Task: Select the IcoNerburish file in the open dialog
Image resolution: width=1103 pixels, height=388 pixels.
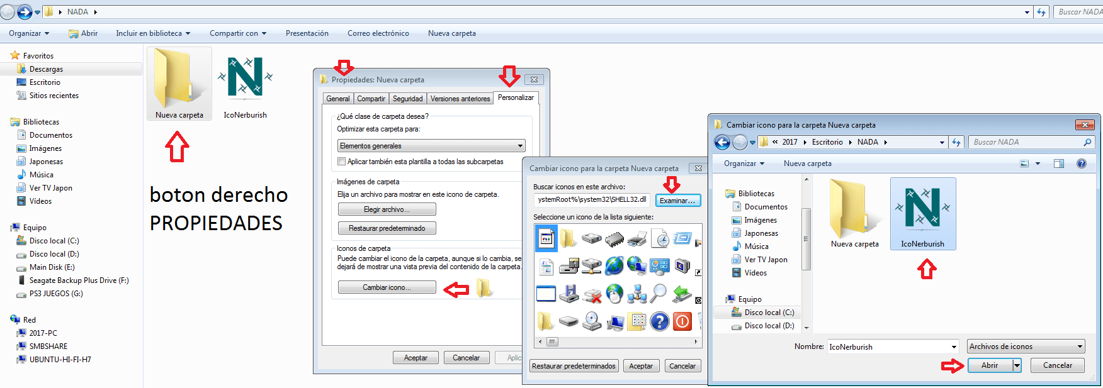Action: point(923,214)
